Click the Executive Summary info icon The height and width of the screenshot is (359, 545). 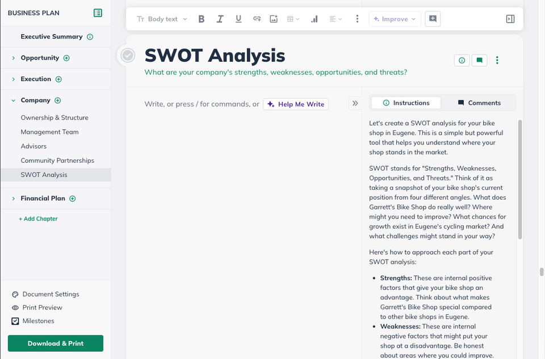[x=90, y=37]
